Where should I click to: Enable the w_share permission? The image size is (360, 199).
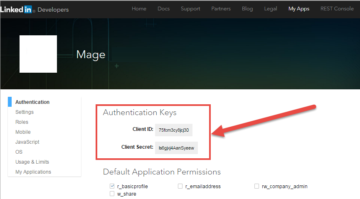pos(112,194)
